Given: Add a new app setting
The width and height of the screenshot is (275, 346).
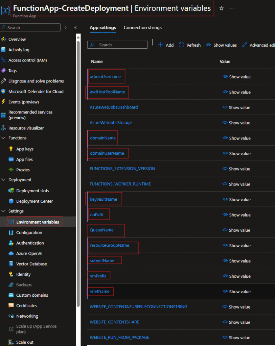Looking at the screenshot, I should [x=166, y=45].
